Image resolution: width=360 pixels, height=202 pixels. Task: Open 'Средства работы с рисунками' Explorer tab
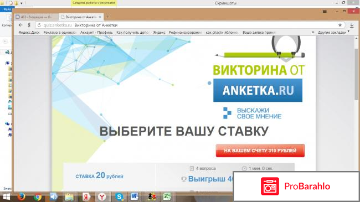(94, 3)
